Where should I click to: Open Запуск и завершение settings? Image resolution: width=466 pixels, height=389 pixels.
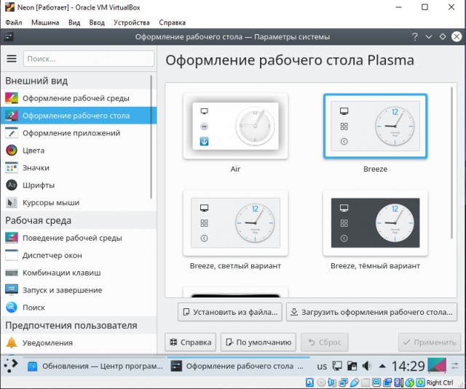tap(79, 290)
